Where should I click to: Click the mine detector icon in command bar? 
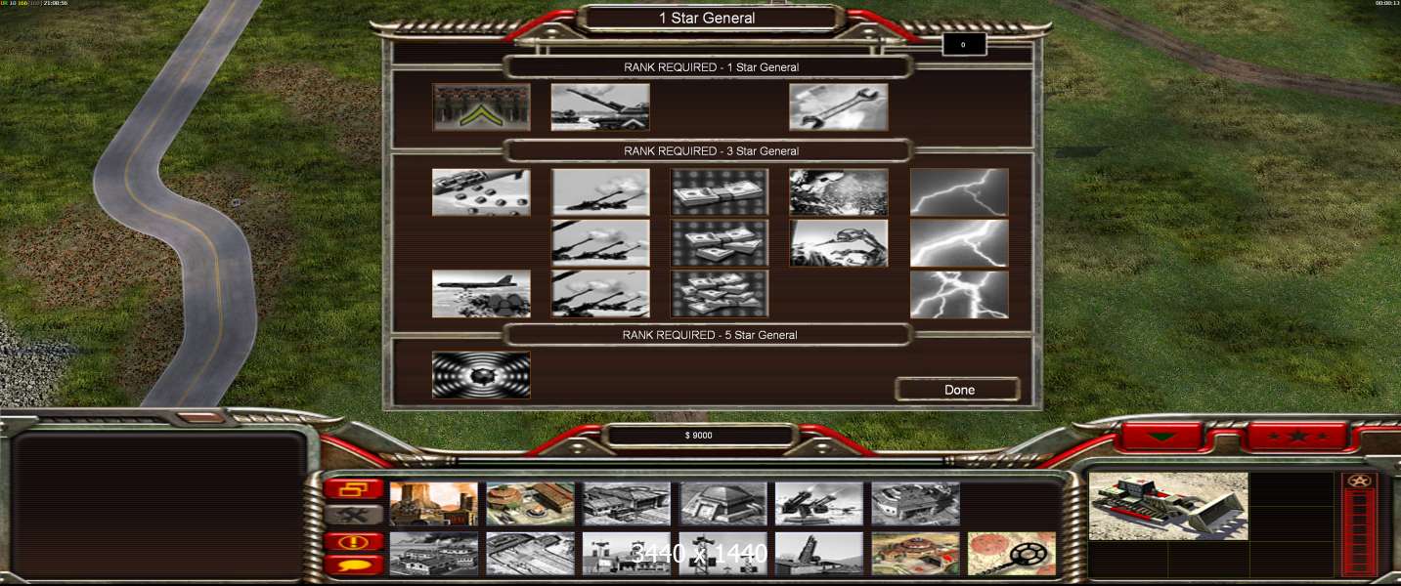click(x=1012, y=554)
